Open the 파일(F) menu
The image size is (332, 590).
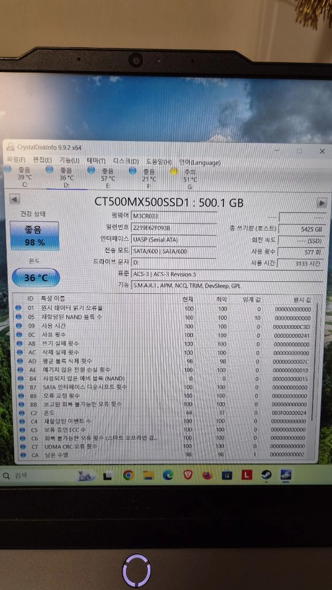click(x=16, y=160)
